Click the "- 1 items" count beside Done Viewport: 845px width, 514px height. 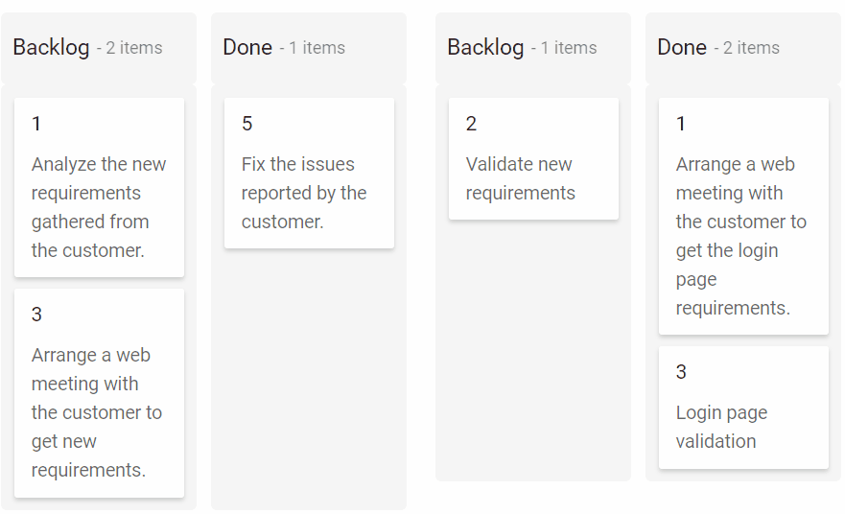[312, 48]
